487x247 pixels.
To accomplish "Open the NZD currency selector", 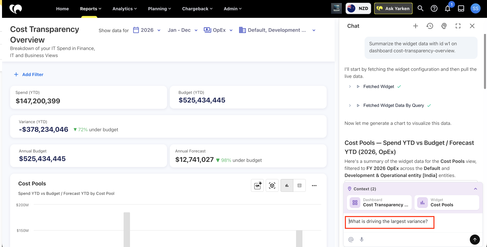I will click(358, 8).
